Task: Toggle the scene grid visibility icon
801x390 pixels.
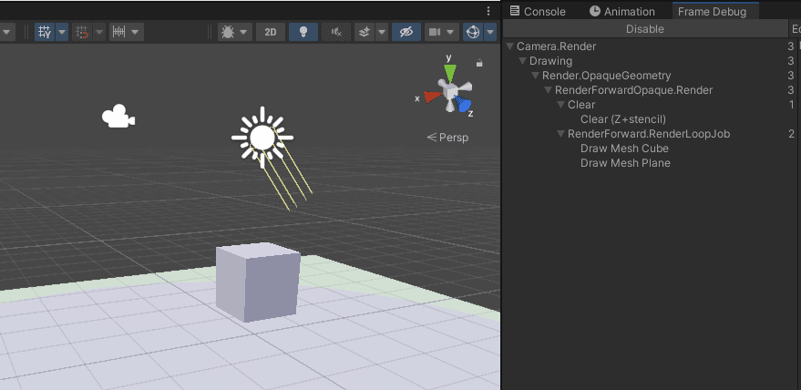Action: (45, 32)
